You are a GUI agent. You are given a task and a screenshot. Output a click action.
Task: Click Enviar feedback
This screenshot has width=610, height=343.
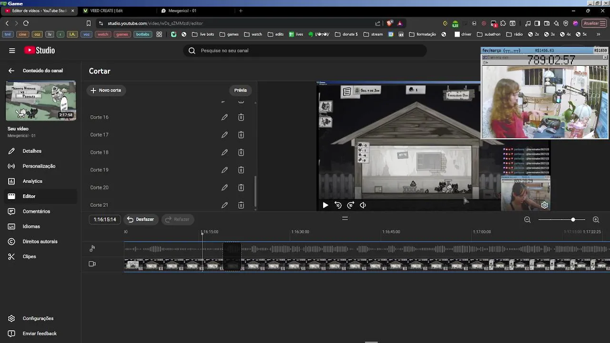point(41,333)
